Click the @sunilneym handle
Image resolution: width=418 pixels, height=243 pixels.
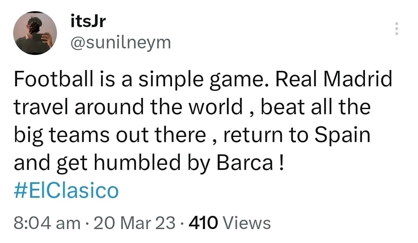120,42
